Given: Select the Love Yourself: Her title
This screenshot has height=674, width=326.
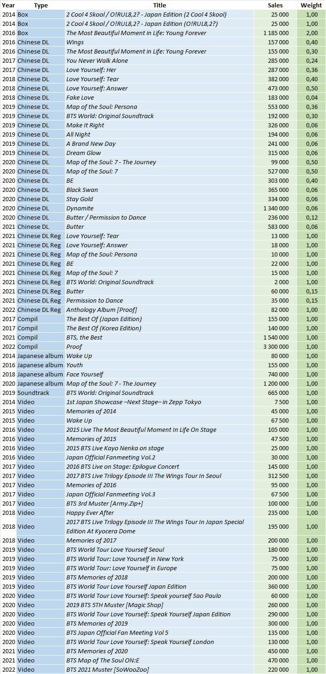Looking at the screenshot, I should click(91, 70).
